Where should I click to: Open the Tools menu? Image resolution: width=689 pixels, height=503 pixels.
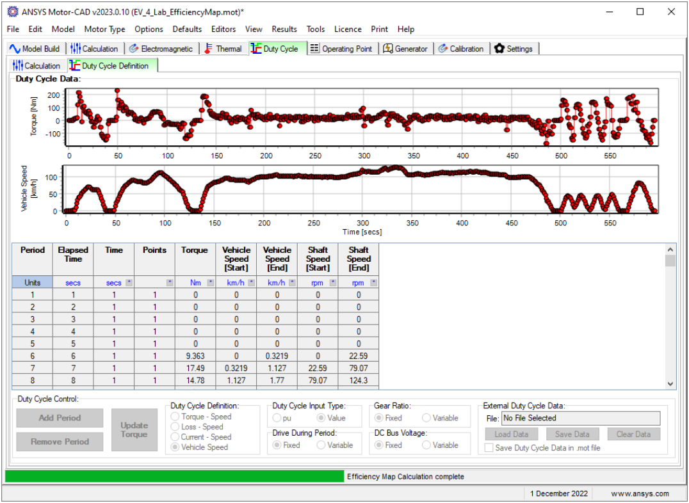[x=316, y=29]
